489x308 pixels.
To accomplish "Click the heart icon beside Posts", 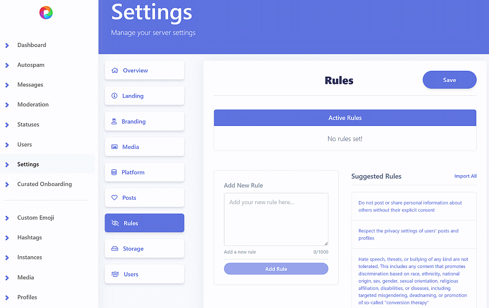I will [114, 198].
